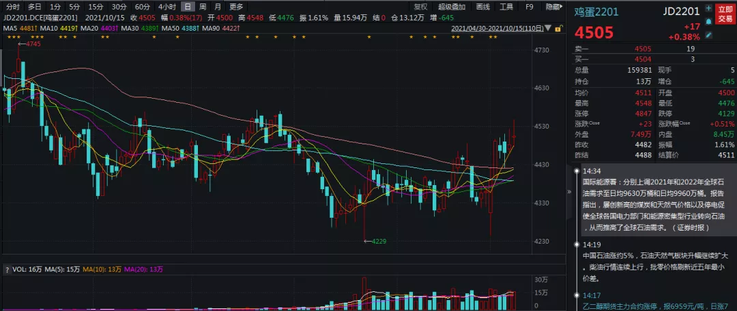Click the 复权 toolbar option
The height and width of the screenshot is (311, 737).
pyautogui.click(x=421, y=6)
